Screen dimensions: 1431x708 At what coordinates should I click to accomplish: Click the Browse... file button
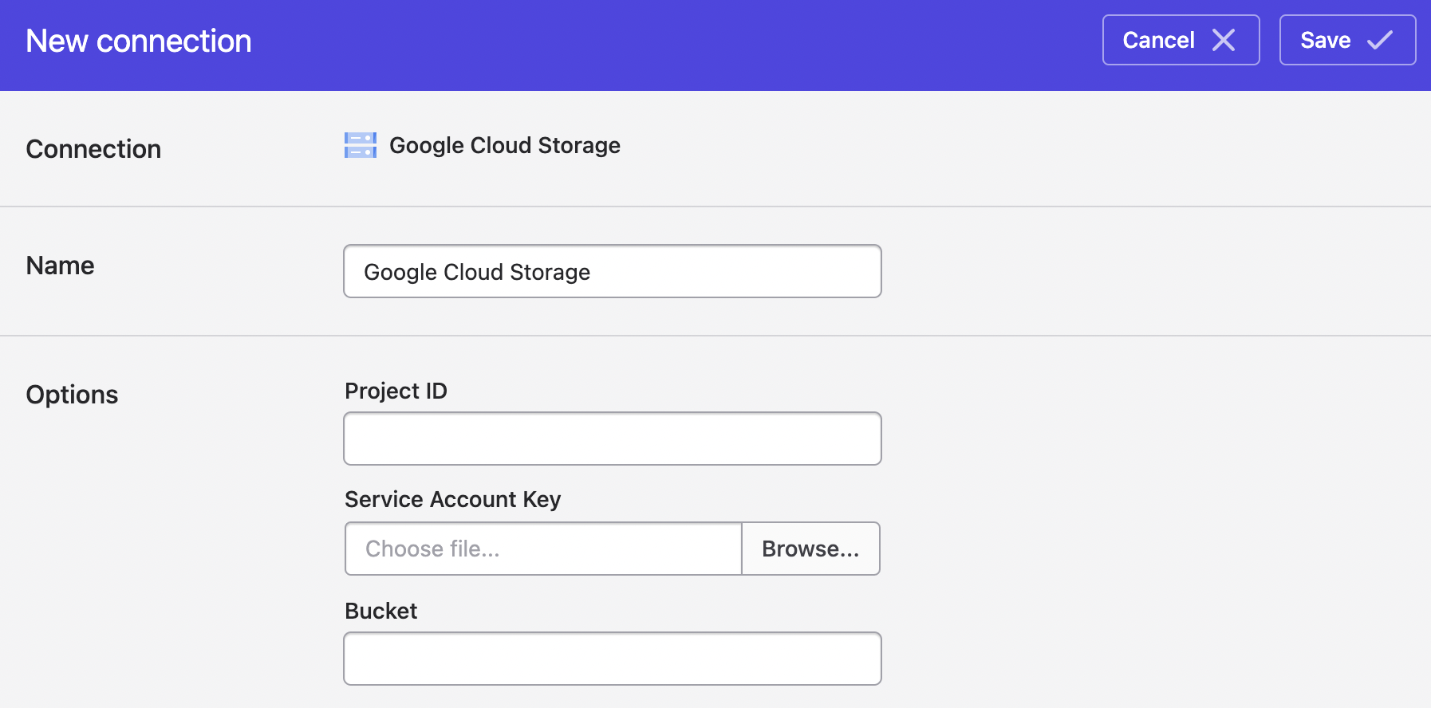pos(810,549)
